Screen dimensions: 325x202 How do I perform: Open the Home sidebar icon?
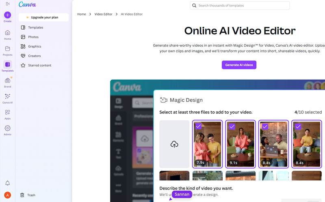point(7,33)
